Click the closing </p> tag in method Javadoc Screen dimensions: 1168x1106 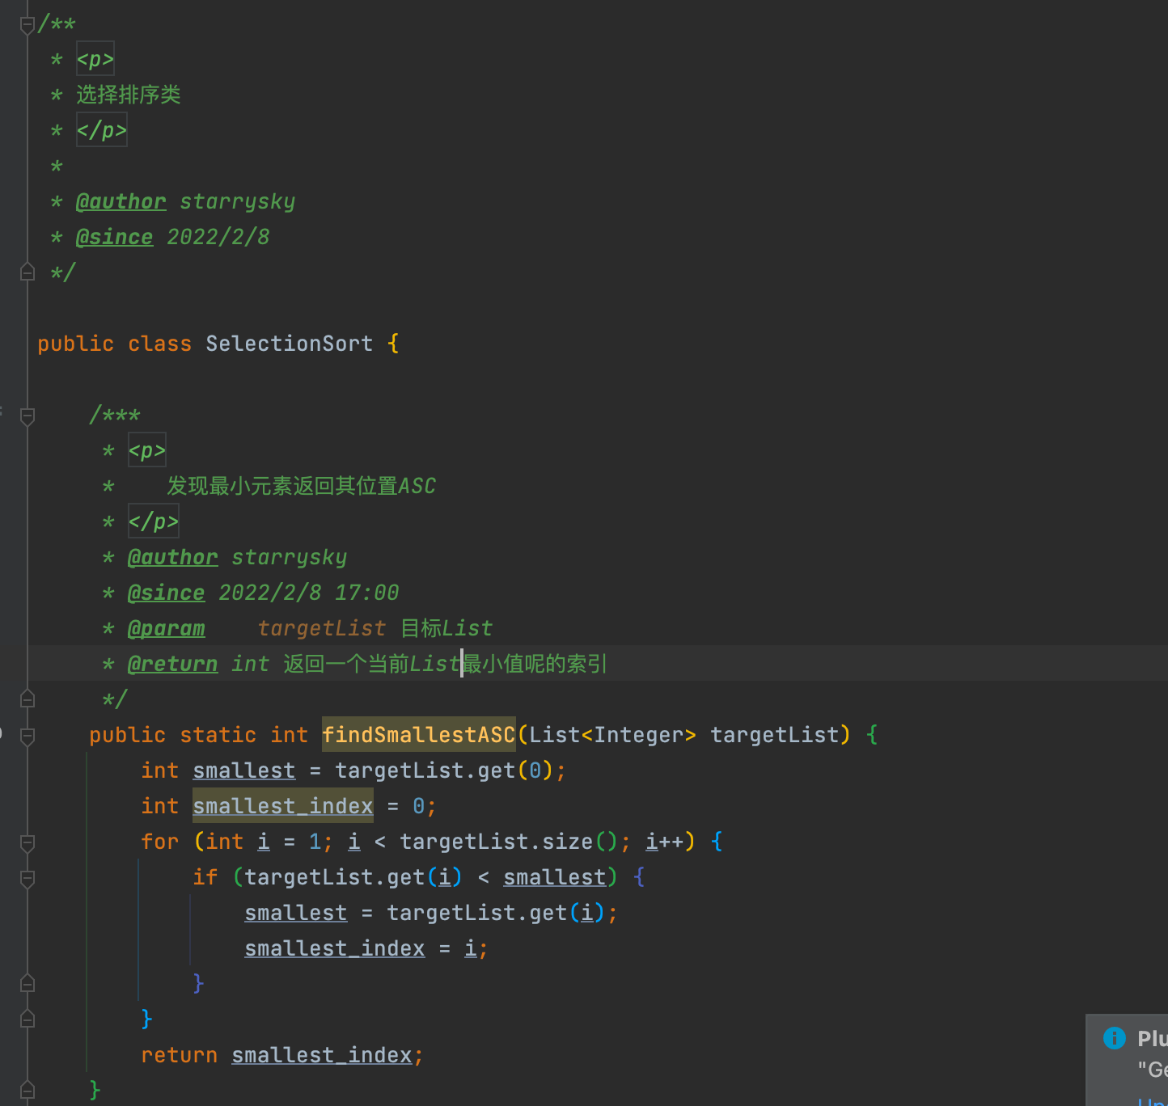pos(153,521)
